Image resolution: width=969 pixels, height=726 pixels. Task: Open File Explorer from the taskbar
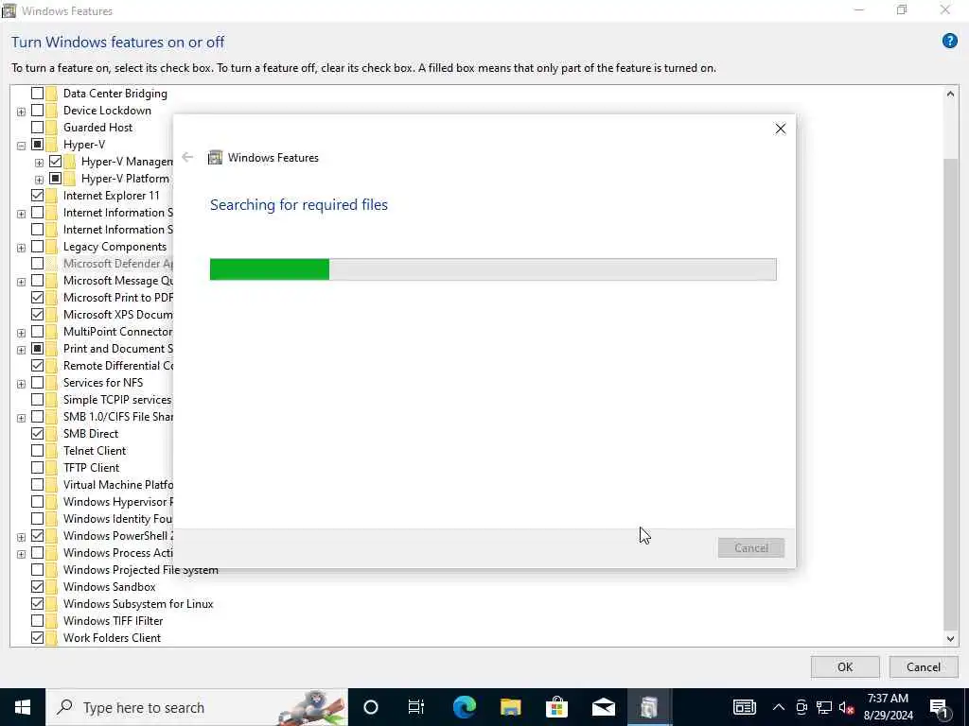pos(510,707)
